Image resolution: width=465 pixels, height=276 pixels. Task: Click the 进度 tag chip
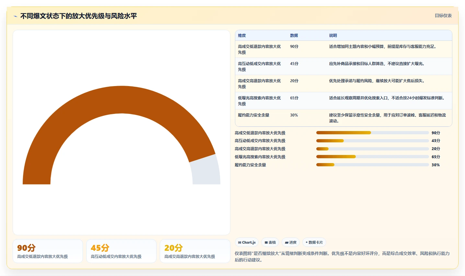(x=291, y=242)
